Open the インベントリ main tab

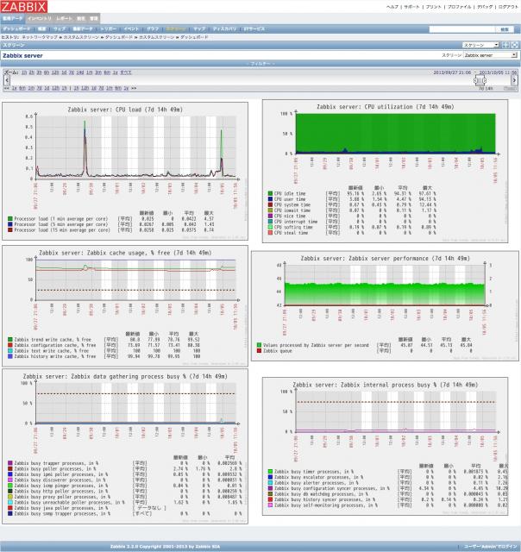[40, 18]
